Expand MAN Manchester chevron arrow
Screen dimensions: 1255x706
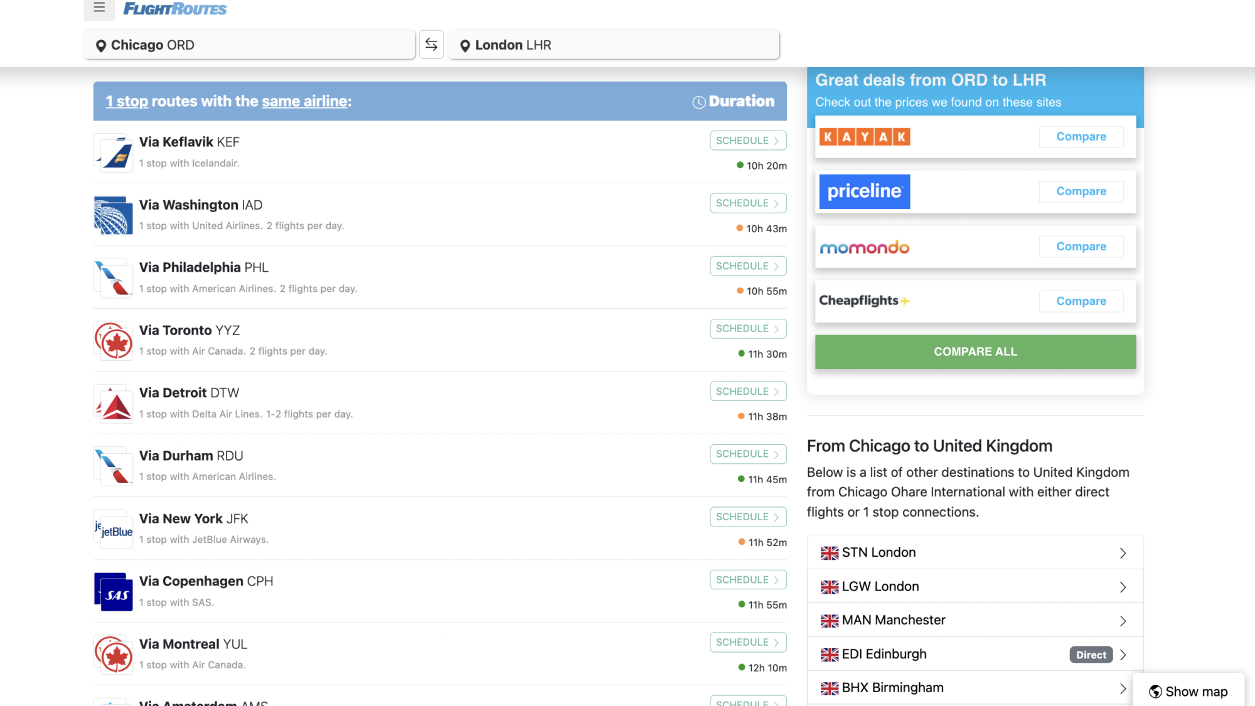(1123, 621)
